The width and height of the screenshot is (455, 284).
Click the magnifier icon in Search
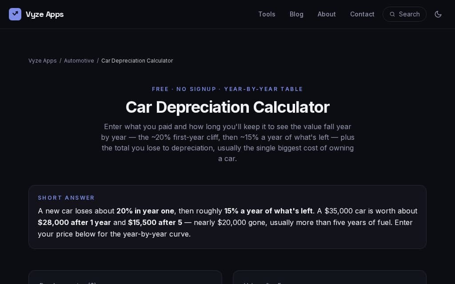(392, 14)
